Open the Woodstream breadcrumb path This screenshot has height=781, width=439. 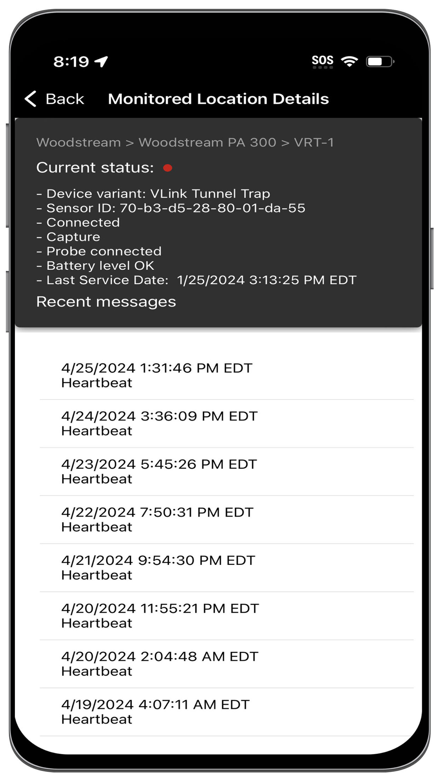pos(185,142)
